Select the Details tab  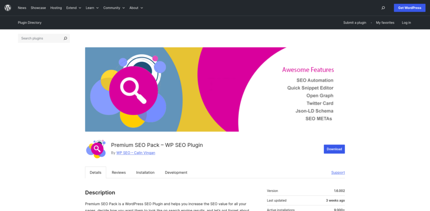coord(95,172)
